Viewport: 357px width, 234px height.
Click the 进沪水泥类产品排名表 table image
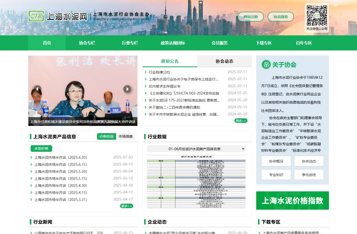pos(196,182)
